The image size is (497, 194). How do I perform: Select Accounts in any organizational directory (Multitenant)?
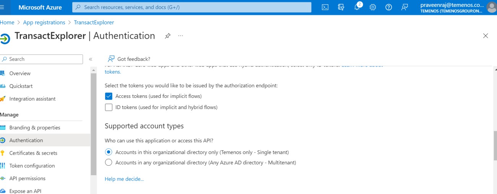pos(109,162)
